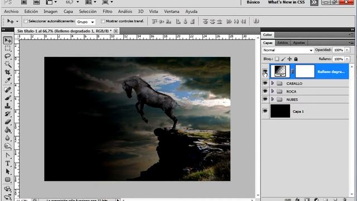Enable Seleccionar automáticamente checkbox
Viewport: 357px width, 201px height.
coord(26,21)
